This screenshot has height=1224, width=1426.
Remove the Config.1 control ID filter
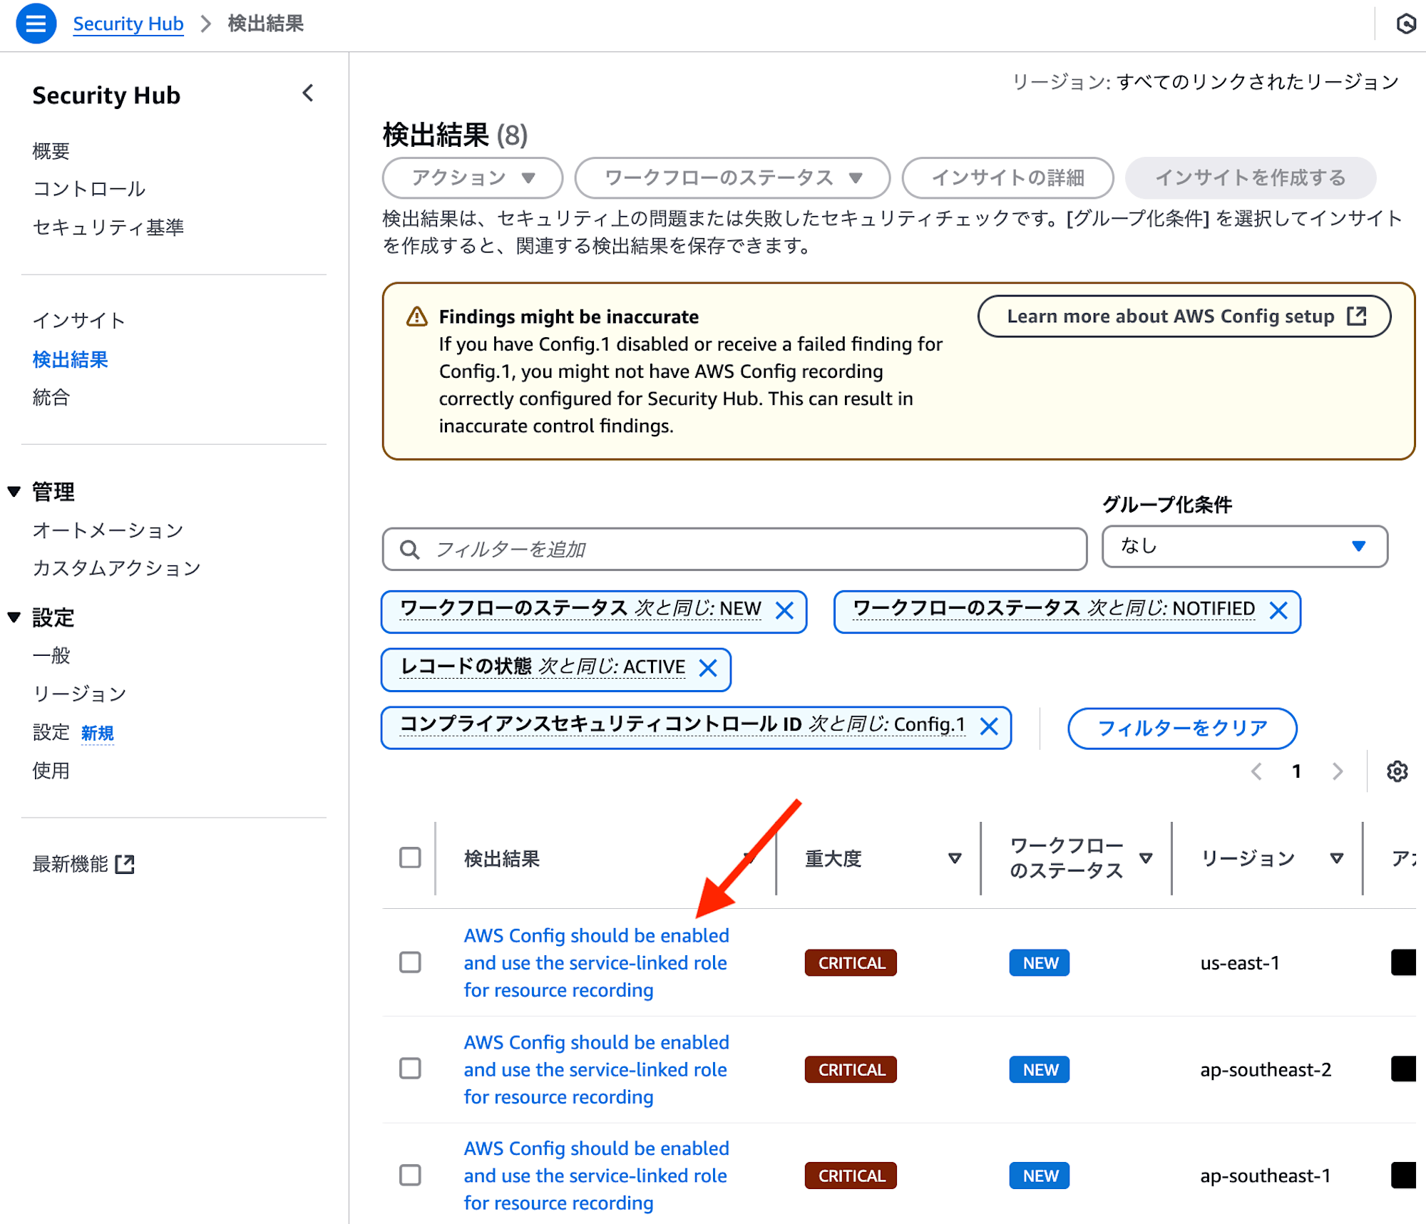pos(989,726)
